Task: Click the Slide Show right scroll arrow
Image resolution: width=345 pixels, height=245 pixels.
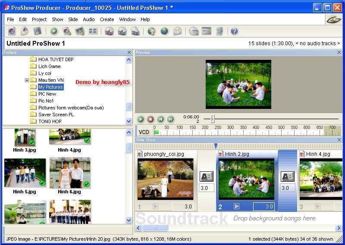Action: tap(339, 228)
